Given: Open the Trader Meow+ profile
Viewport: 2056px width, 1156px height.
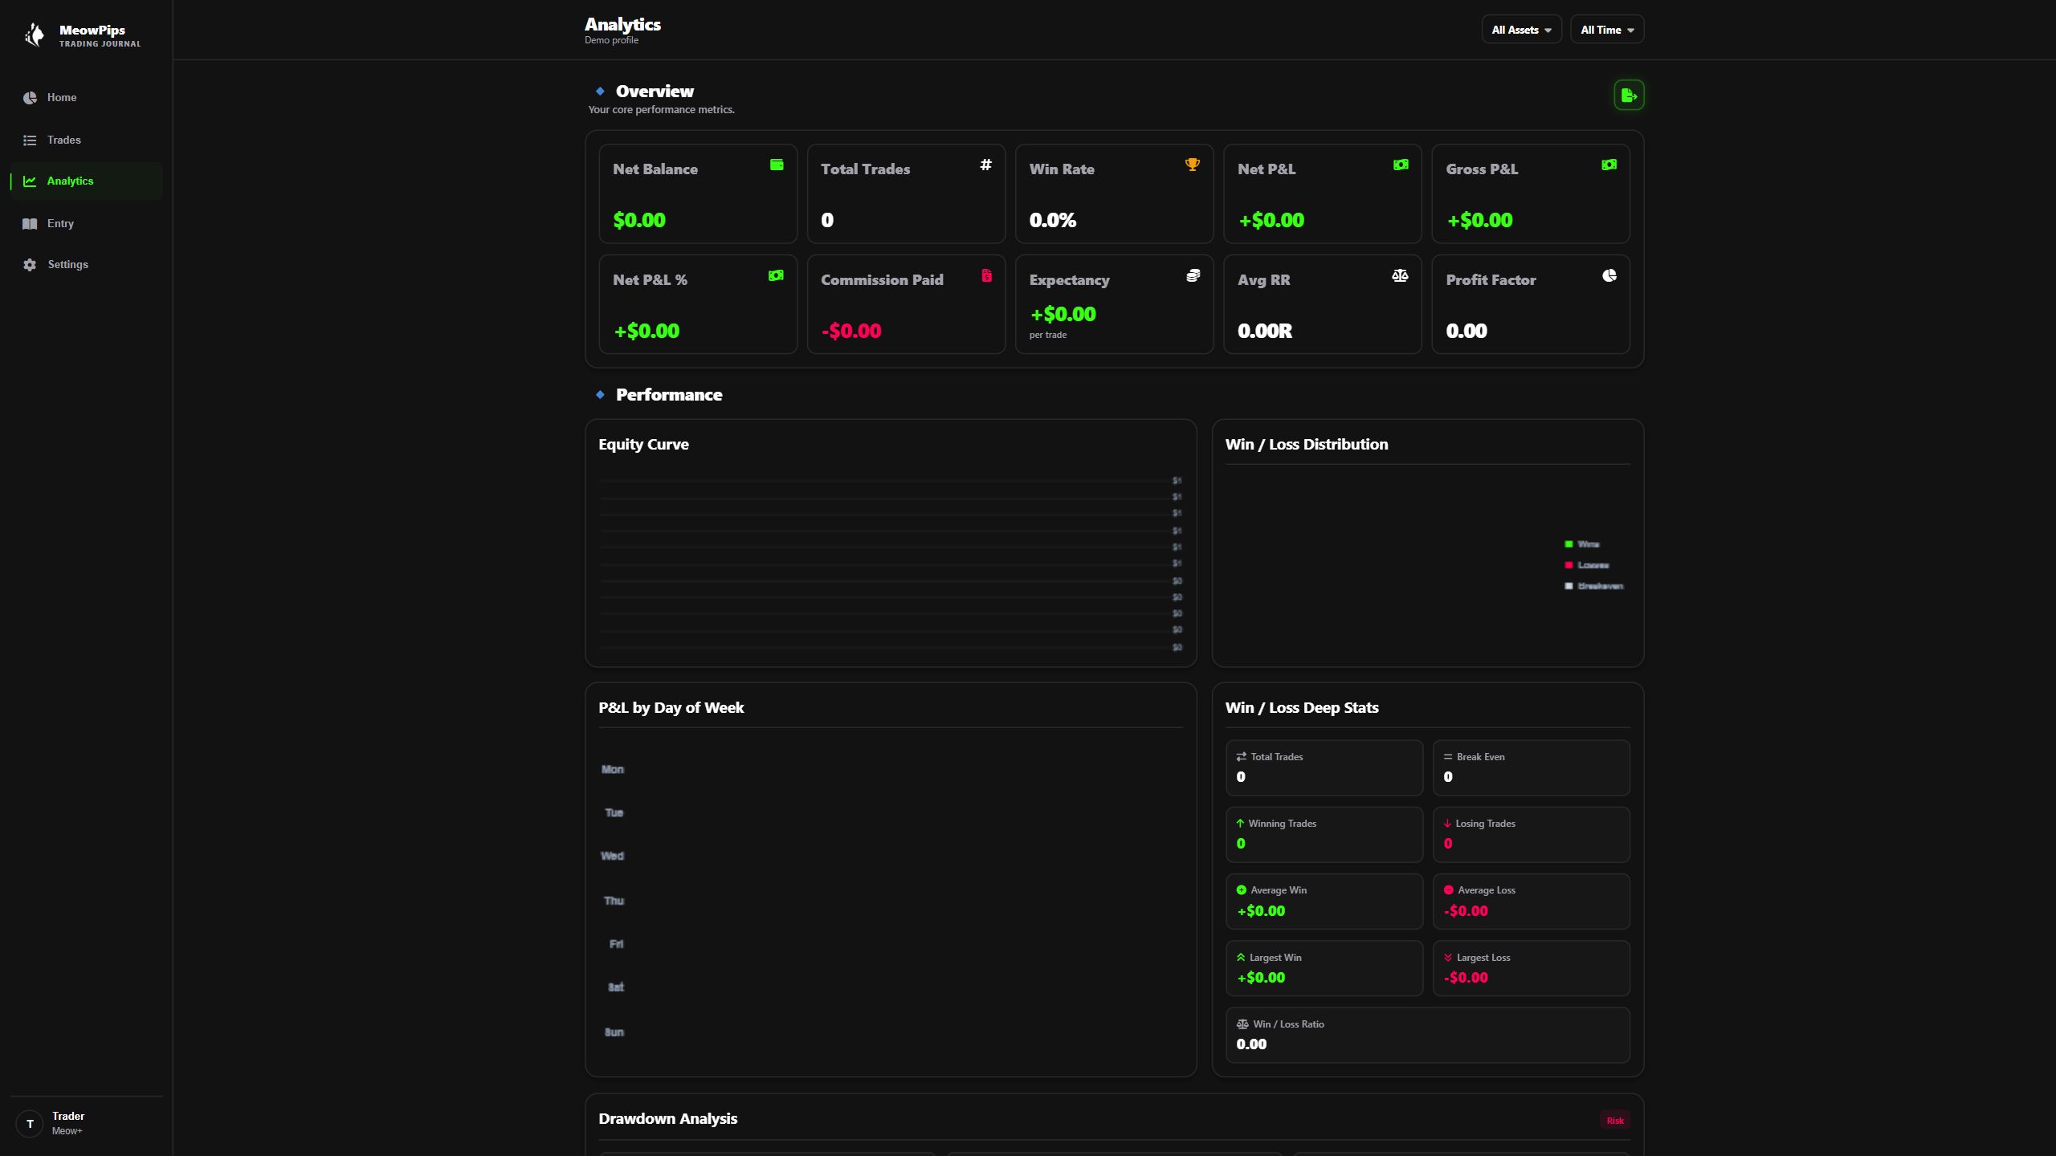Looking at the screenshot, I should click(86, 1123).
